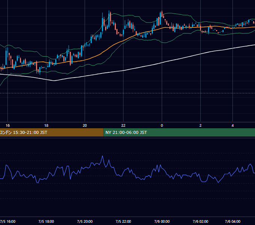Click the 7/5 20:00 date label

(85, 221)
